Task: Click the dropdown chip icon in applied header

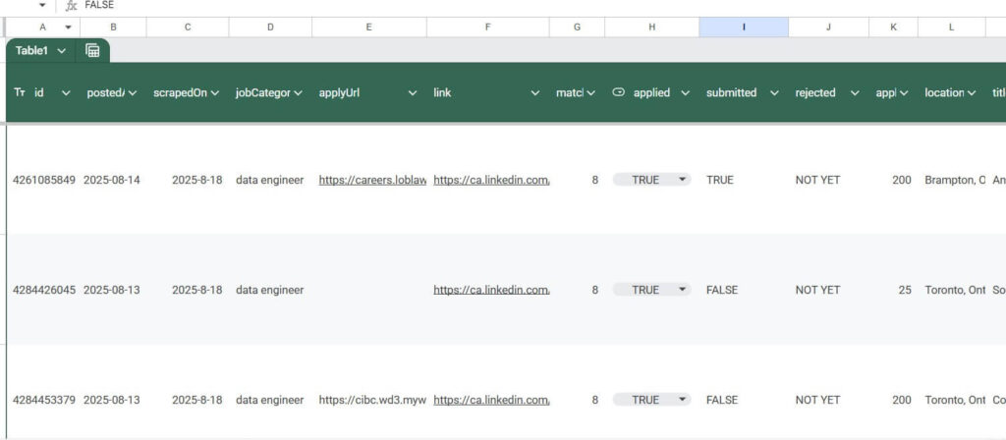Action: click(618, 92)
